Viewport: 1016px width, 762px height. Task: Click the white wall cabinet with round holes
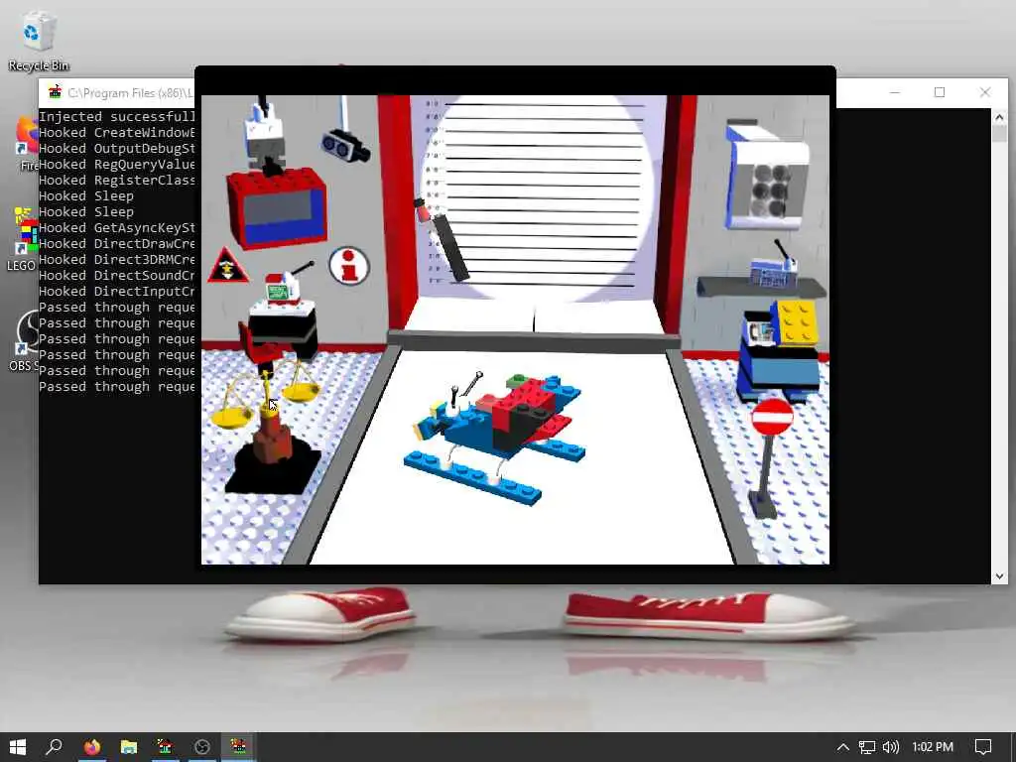point(767,175)
